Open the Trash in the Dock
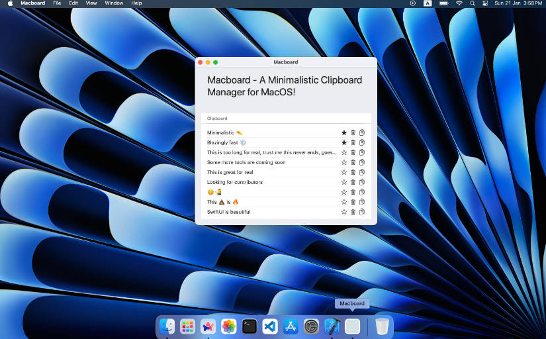Viewport: 546px width, 339px height. tap(382, 326)
